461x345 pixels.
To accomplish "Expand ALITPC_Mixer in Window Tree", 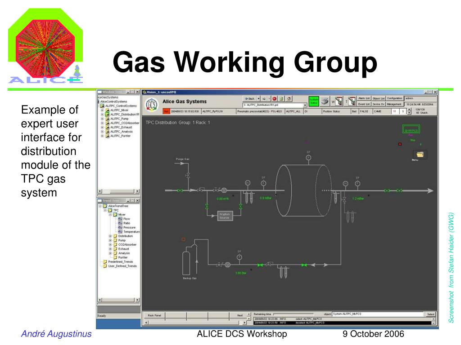I will coord(102,111).
